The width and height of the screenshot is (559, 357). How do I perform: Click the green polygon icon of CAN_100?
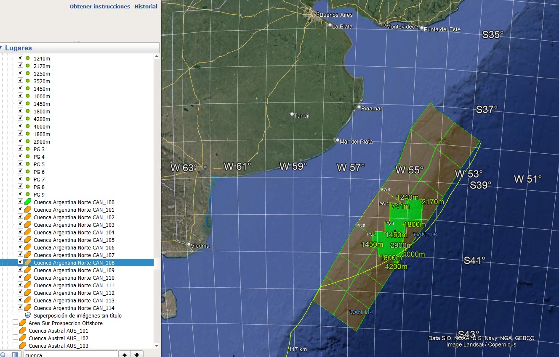[x=28, y=202]
